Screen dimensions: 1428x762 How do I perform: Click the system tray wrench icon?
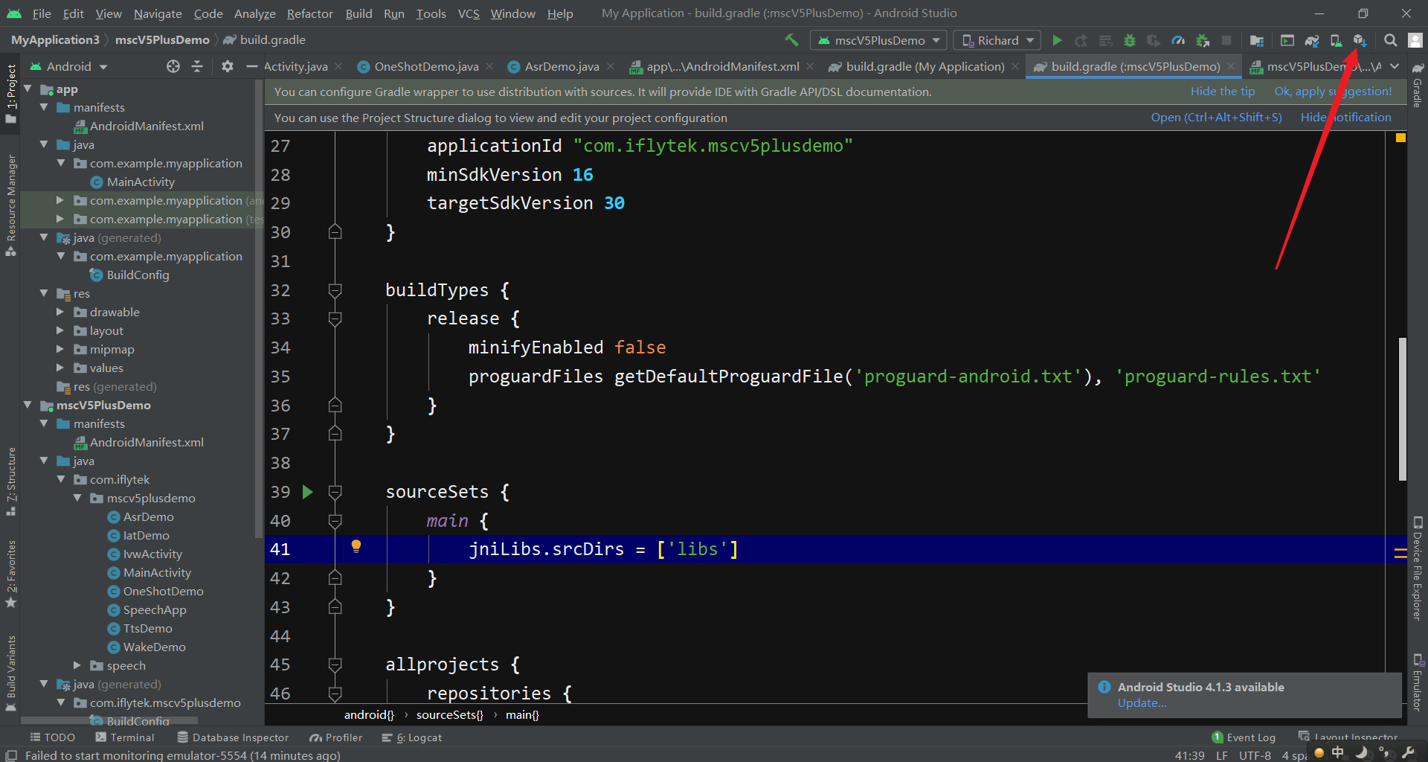1407,753
